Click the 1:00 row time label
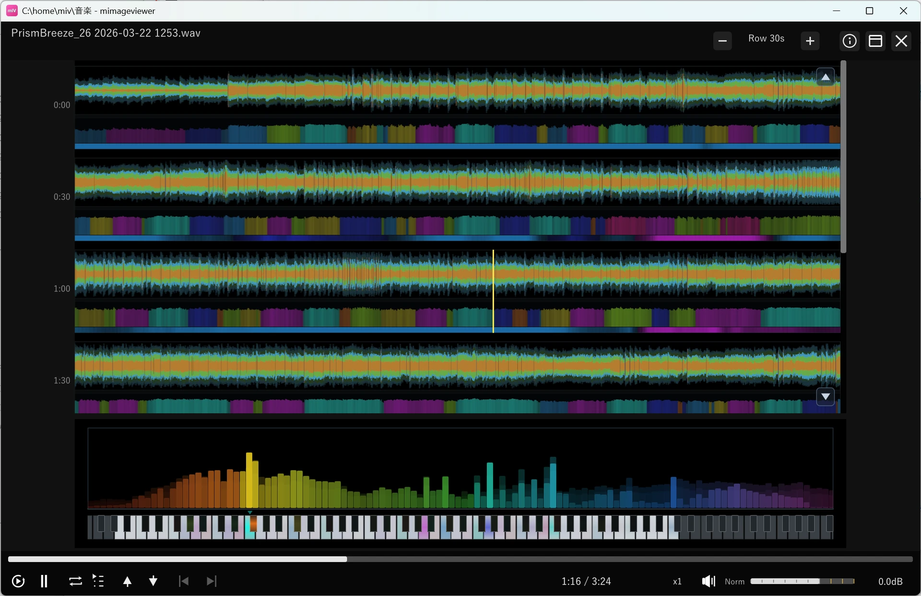Image resolution: width=921 pixels, height=596 pixels. coord(62,289)
